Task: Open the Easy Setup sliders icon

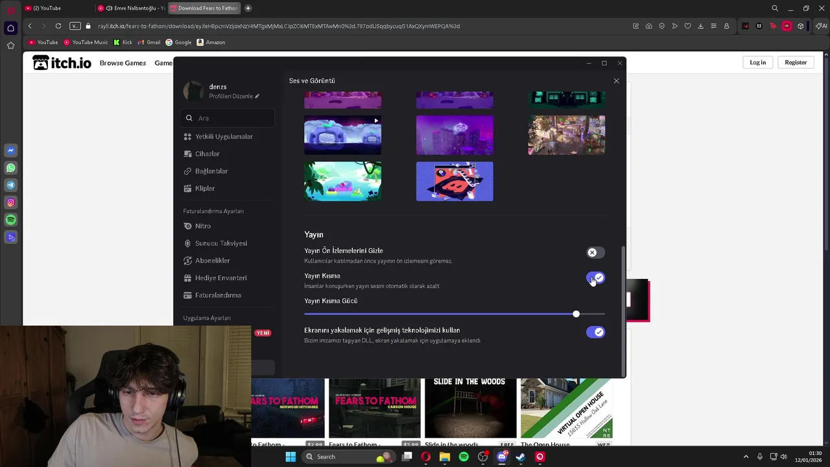Action: [713, 26]
